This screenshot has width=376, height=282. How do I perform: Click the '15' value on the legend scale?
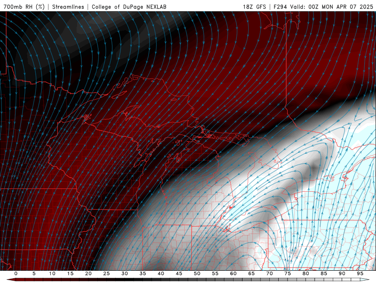70,274
